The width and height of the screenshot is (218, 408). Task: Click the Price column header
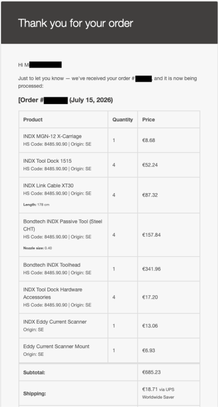[x=148, y=120]
